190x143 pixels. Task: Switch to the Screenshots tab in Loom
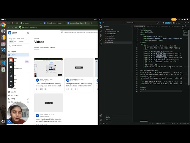point(45,48)
